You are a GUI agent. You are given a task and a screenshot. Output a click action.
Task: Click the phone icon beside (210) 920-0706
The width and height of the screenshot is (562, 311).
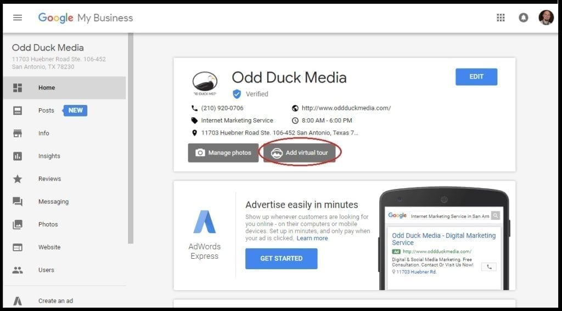194,108
